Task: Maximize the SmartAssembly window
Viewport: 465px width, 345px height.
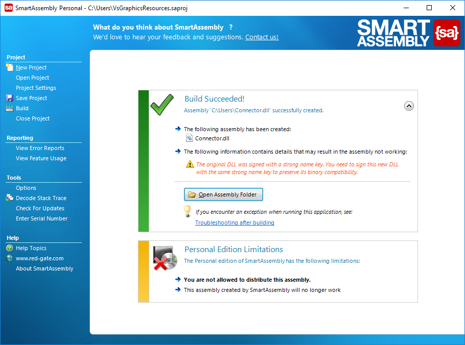Action: [x=429, y=8]
